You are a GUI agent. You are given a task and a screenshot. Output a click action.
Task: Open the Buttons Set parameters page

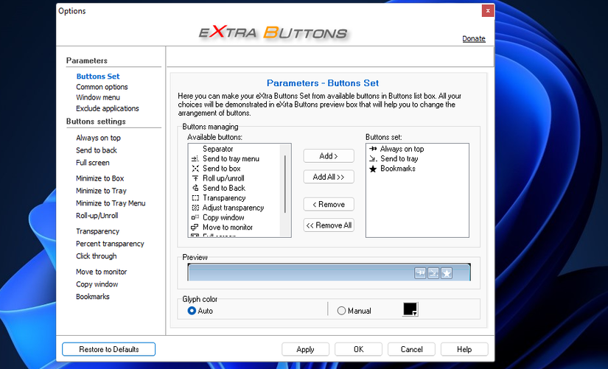[x=98, y=77]
